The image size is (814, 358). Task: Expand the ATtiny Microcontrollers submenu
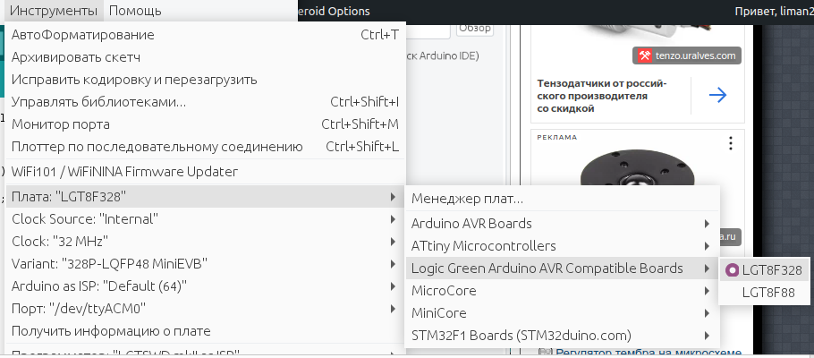click(x=562, y=245)
